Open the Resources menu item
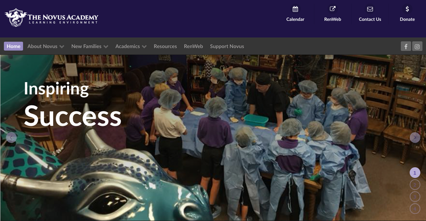 pos(165,46)
